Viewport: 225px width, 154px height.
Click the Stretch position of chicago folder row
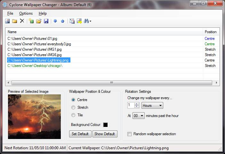click(x=210, y=66)
